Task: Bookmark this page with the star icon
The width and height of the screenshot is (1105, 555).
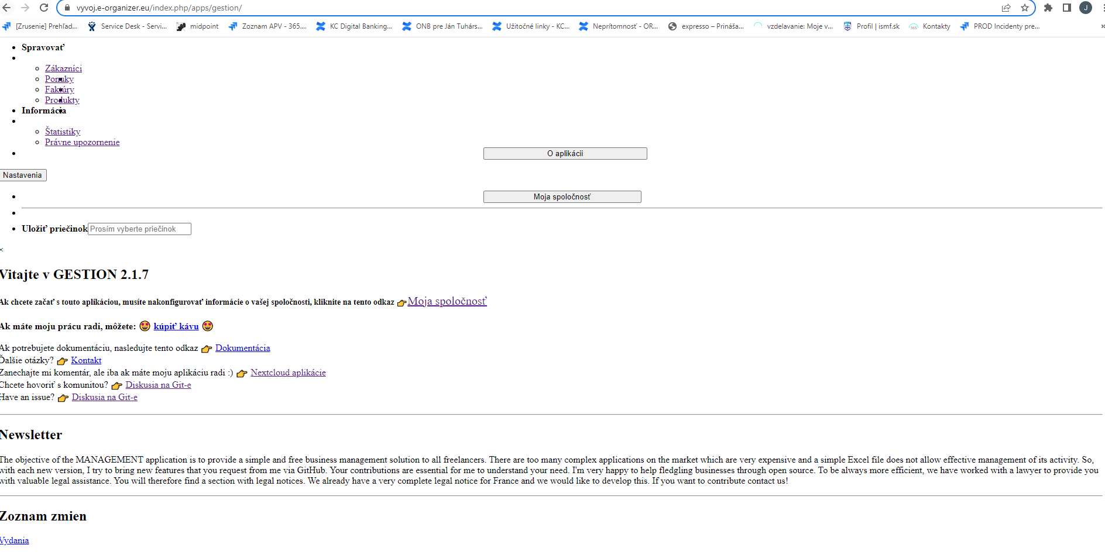Action: [x=1025, y=8]
